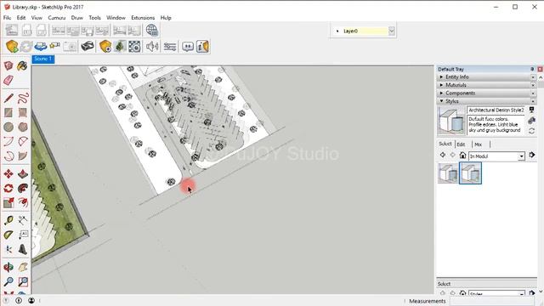
Task: Open the Camera menu
Action: (57, 18)
